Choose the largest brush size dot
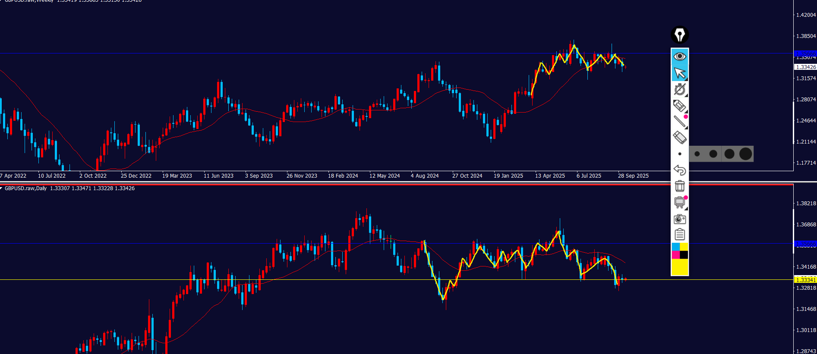Image resolution: width=817 pixels, height=354 pixels. click(745, 154)
